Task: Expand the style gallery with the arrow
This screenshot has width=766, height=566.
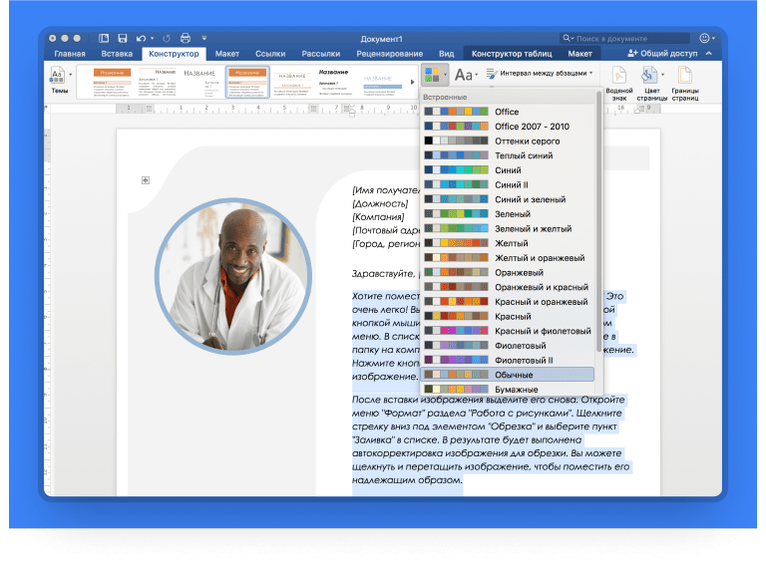Action: [x=414, y=82]
